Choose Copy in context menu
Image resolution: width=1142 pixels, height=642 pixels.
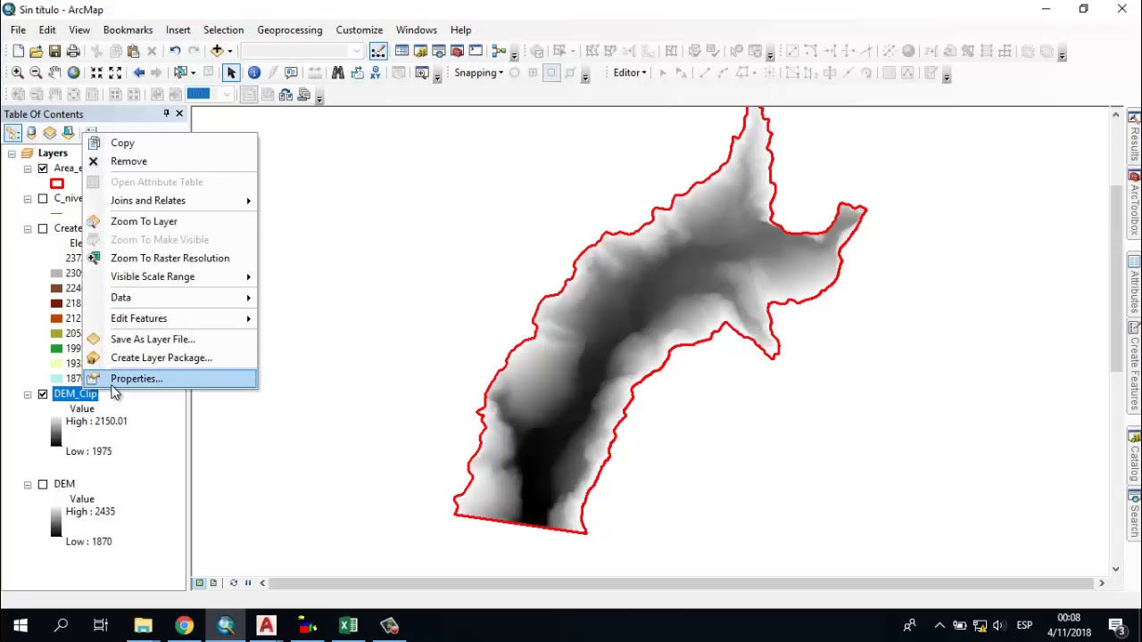pyautogui.click(x=170, y=143)
